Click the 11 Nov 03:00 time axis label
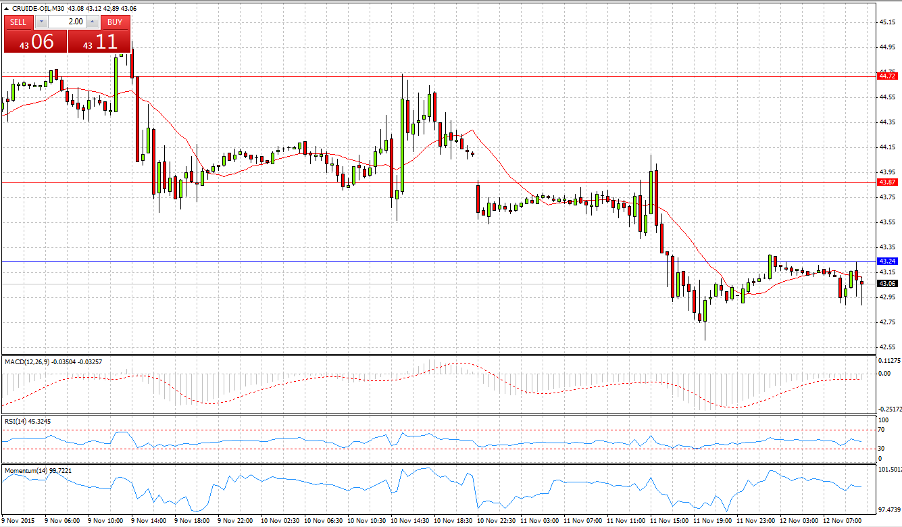 coord(541,521)
